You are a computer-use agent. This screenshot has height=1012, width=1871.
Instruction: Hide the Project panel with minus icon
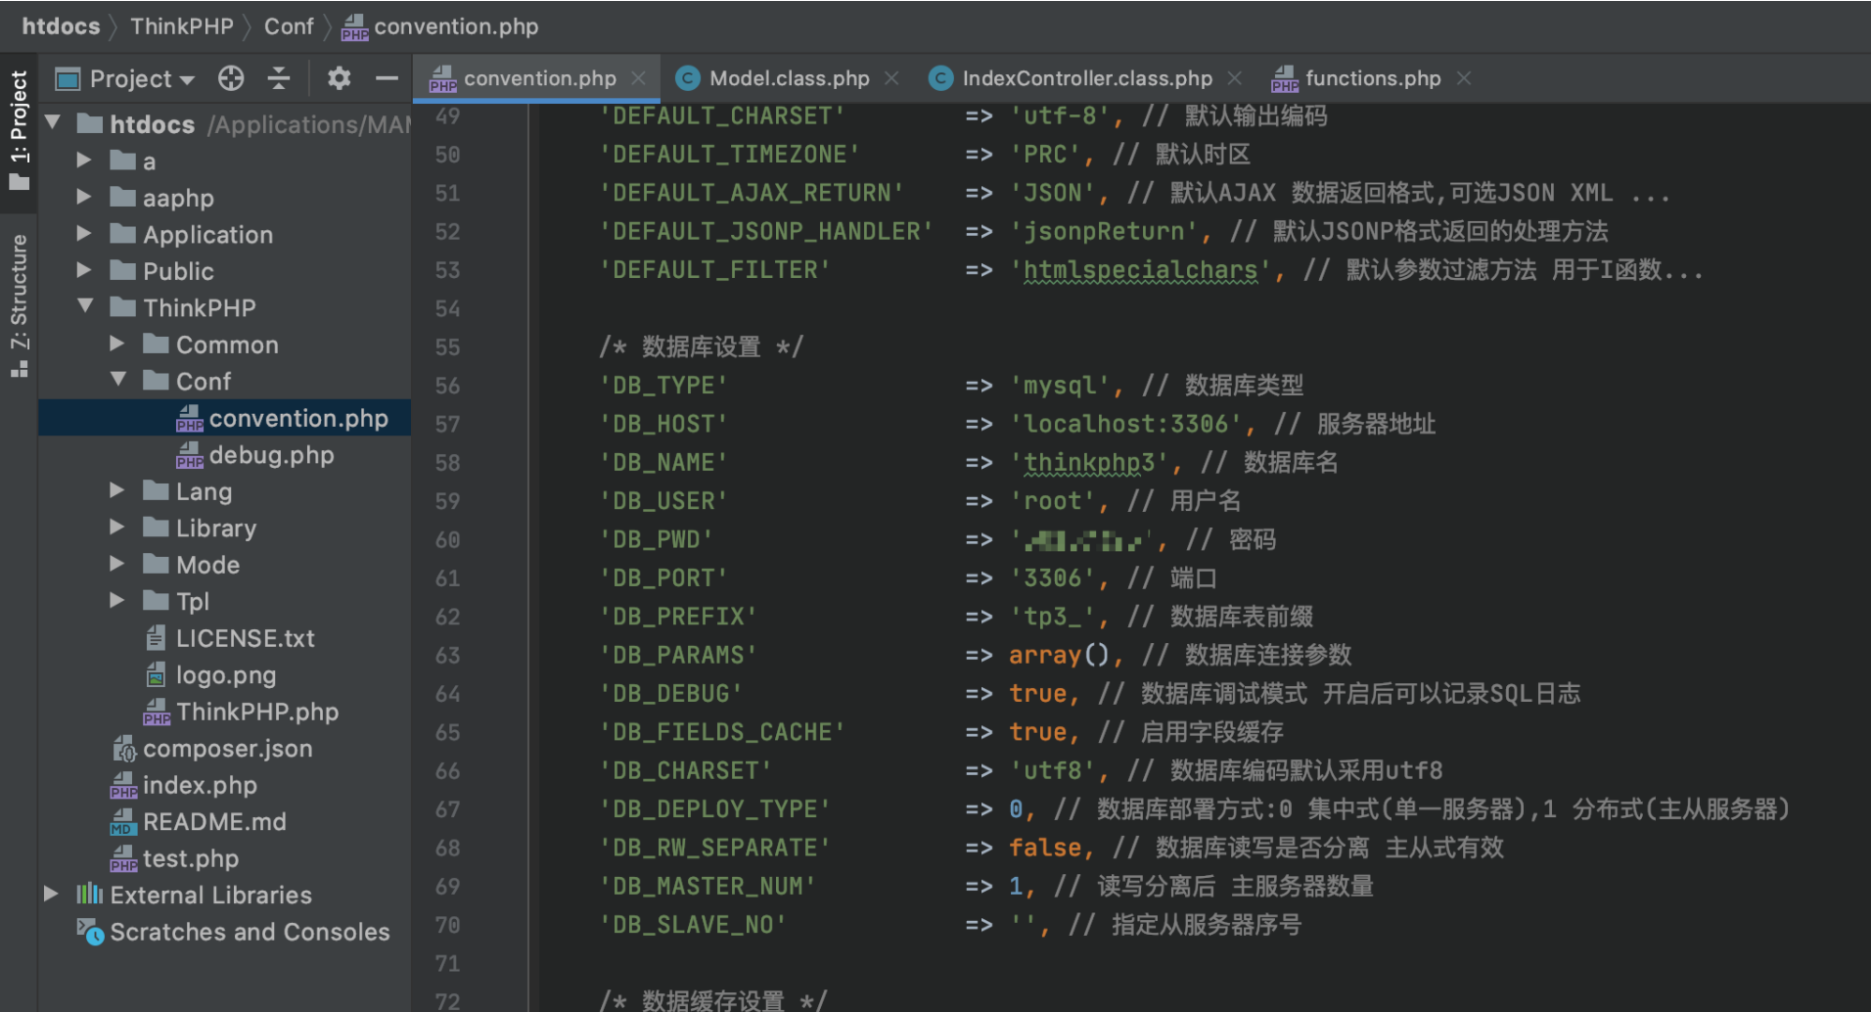(x=387, y=78)
